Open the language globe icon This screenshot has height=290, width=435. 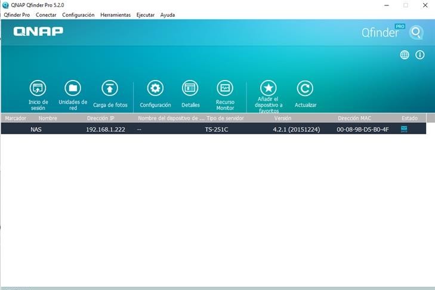coord(405,55)
